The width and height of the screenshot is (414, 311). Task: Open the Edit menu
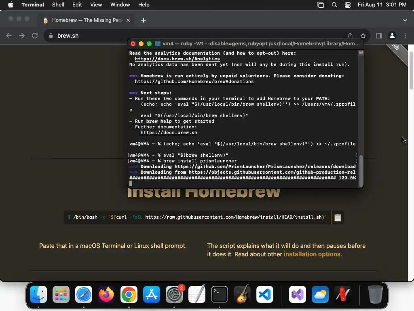tap(77, 5)
